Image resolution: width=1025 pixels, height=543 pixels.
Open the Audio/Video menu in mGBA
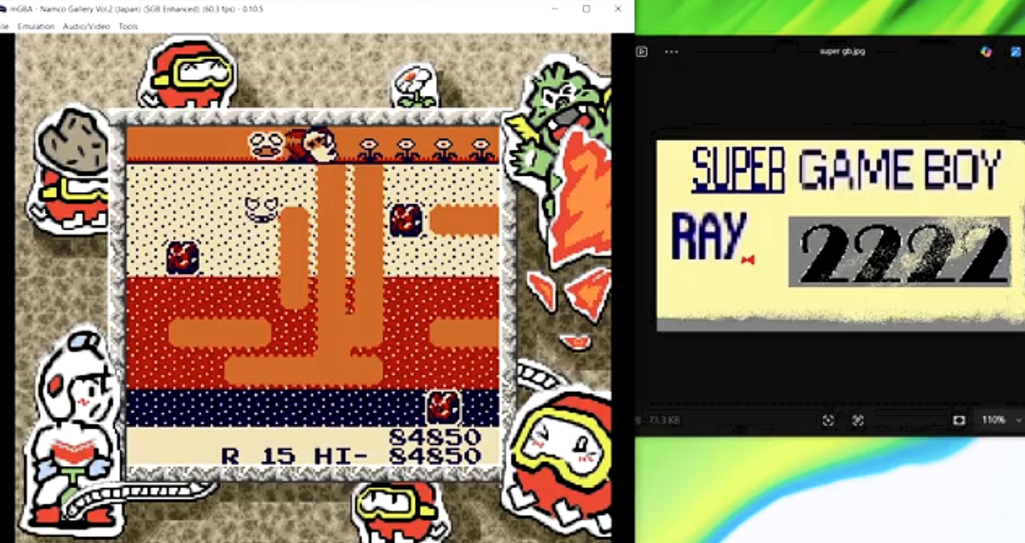pos(86,26)
